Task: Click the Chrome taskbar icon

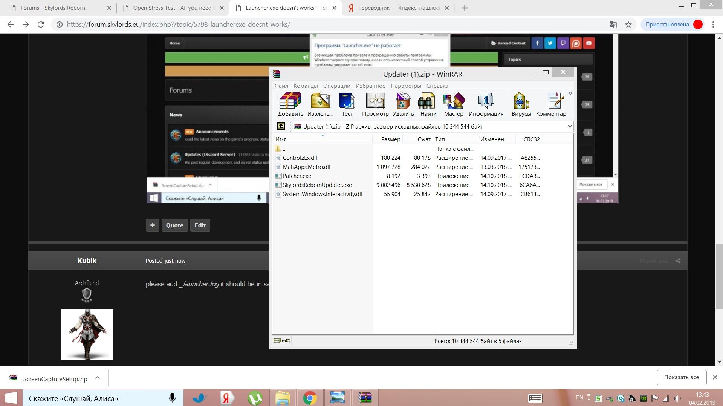Action: point(310,398)
